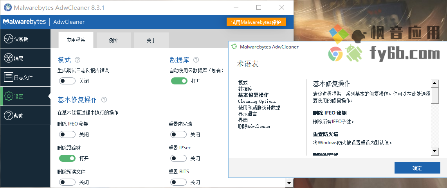Select 使用和威胁统计数据 in glossary list
Viewport: 447px width, 188px height.
(259, 107)
